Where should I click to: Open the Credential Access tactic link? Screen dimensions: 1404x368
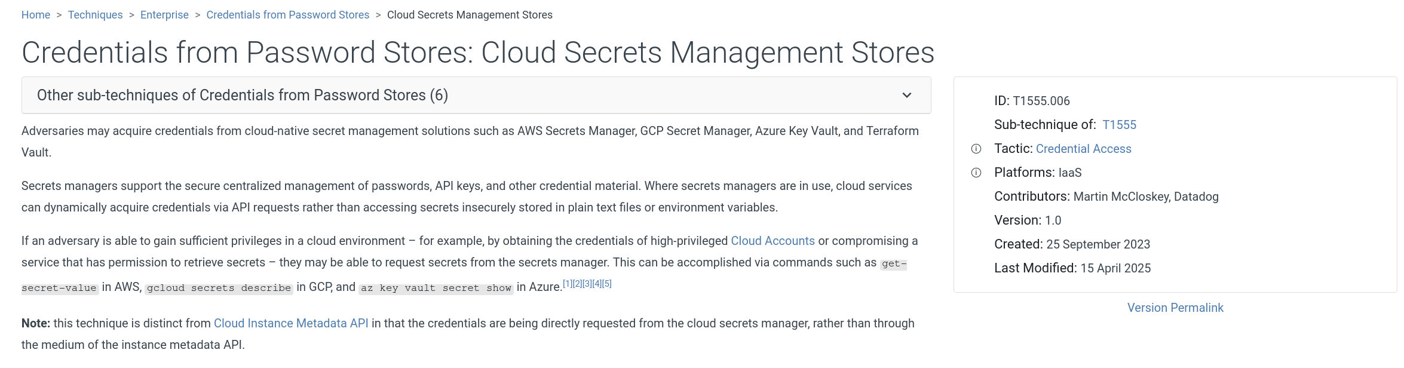1083,149
